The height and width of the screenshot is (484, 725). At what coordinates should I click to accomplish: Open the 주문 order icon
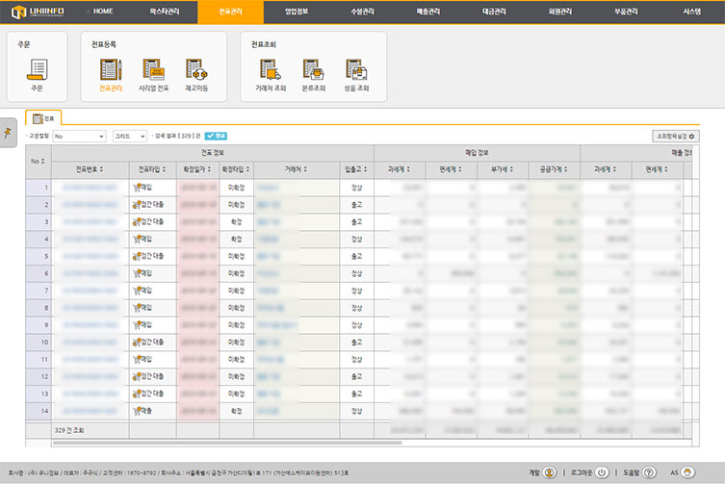click(x=38, y=70)
